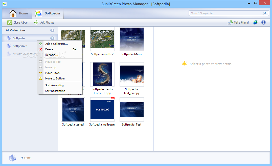The width and height of the screenshot is (272, 166).
Task: Click the Home house icon
Action: coord(13,13)
